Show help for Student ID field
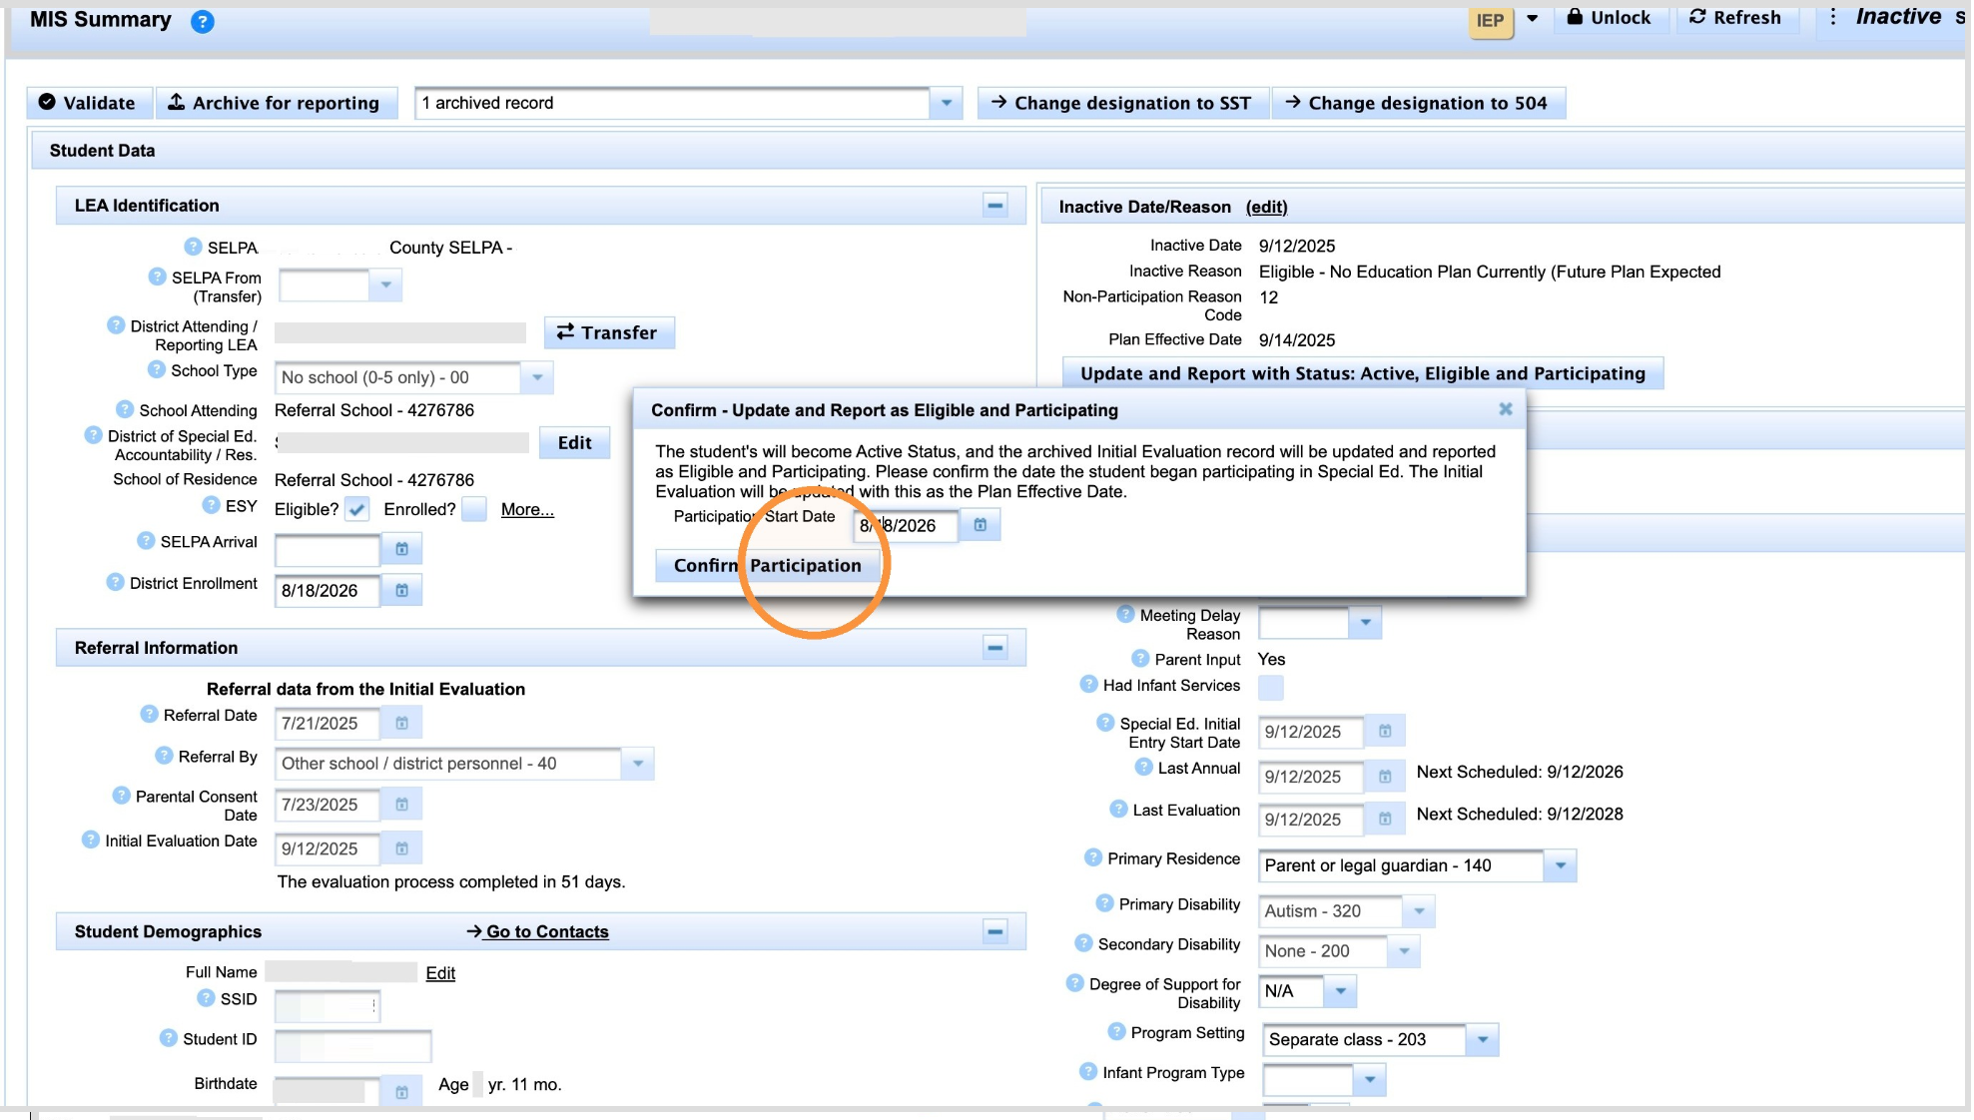 pos(169,1038)
